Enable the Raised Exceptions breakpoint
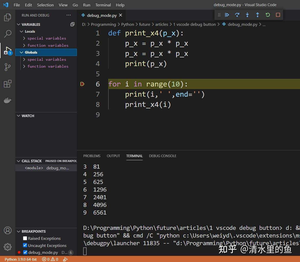 coord(25,238)
